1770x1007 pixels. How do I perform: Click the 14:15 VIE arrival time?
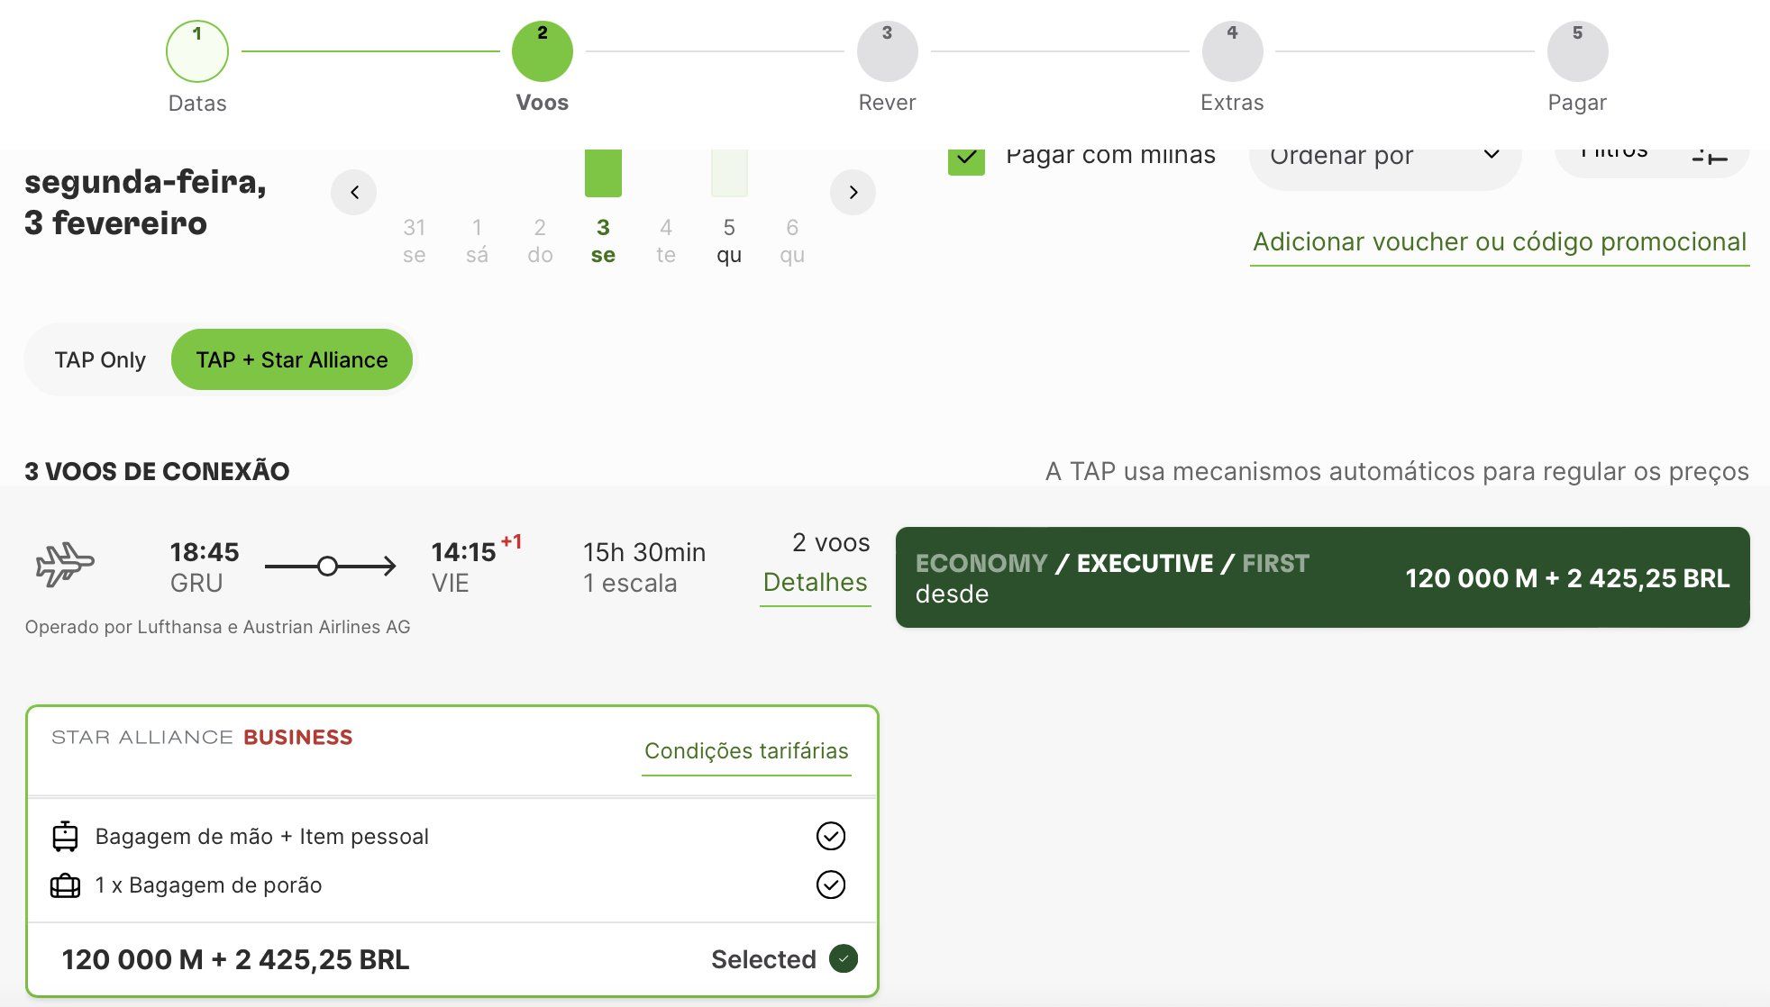pyautogui.click(x=463, y=552)
